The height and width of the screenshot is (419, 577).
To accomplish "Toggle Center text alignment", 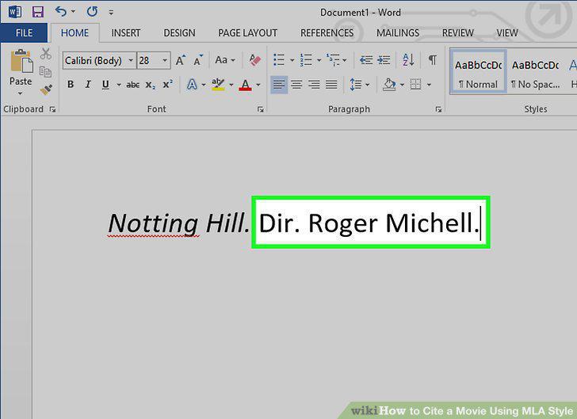I will 296,85.
